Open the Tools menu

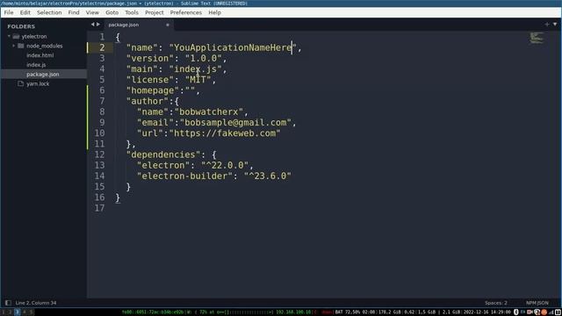pyautogui.click(x=132, y=12)
